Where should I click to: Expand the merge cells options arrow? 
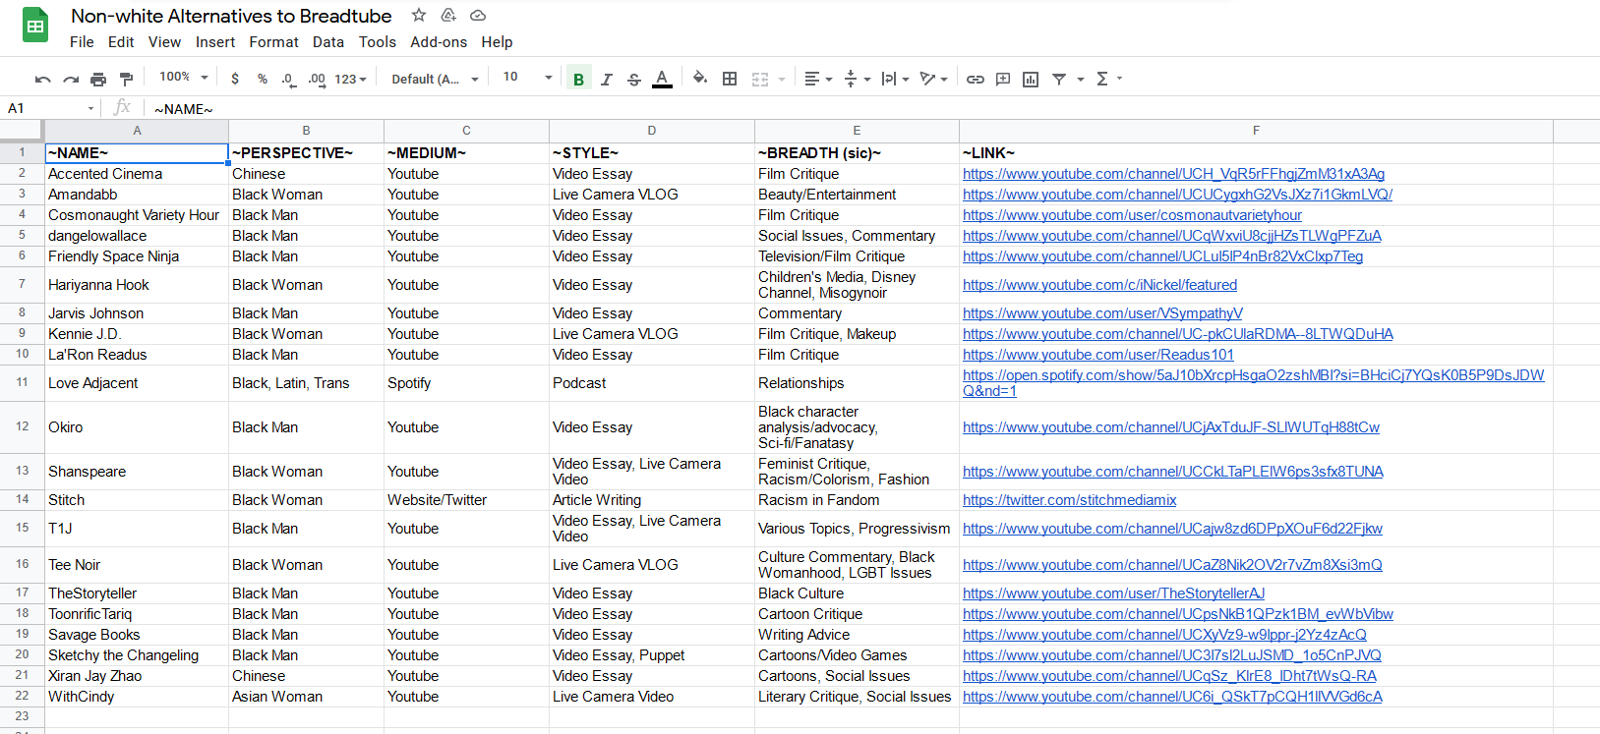coord(782,79)
